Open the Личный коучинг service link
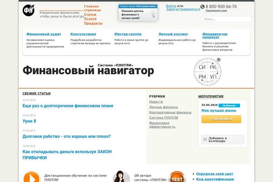 (173, 34)
